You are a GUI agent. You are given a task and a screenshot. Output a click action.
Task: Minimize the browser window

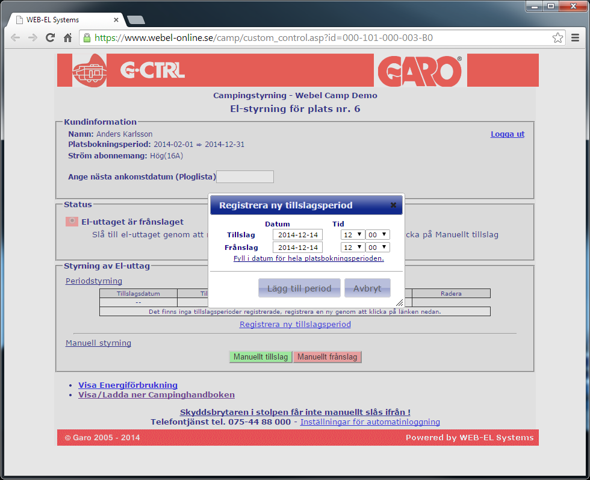click(x=535, y=7)
